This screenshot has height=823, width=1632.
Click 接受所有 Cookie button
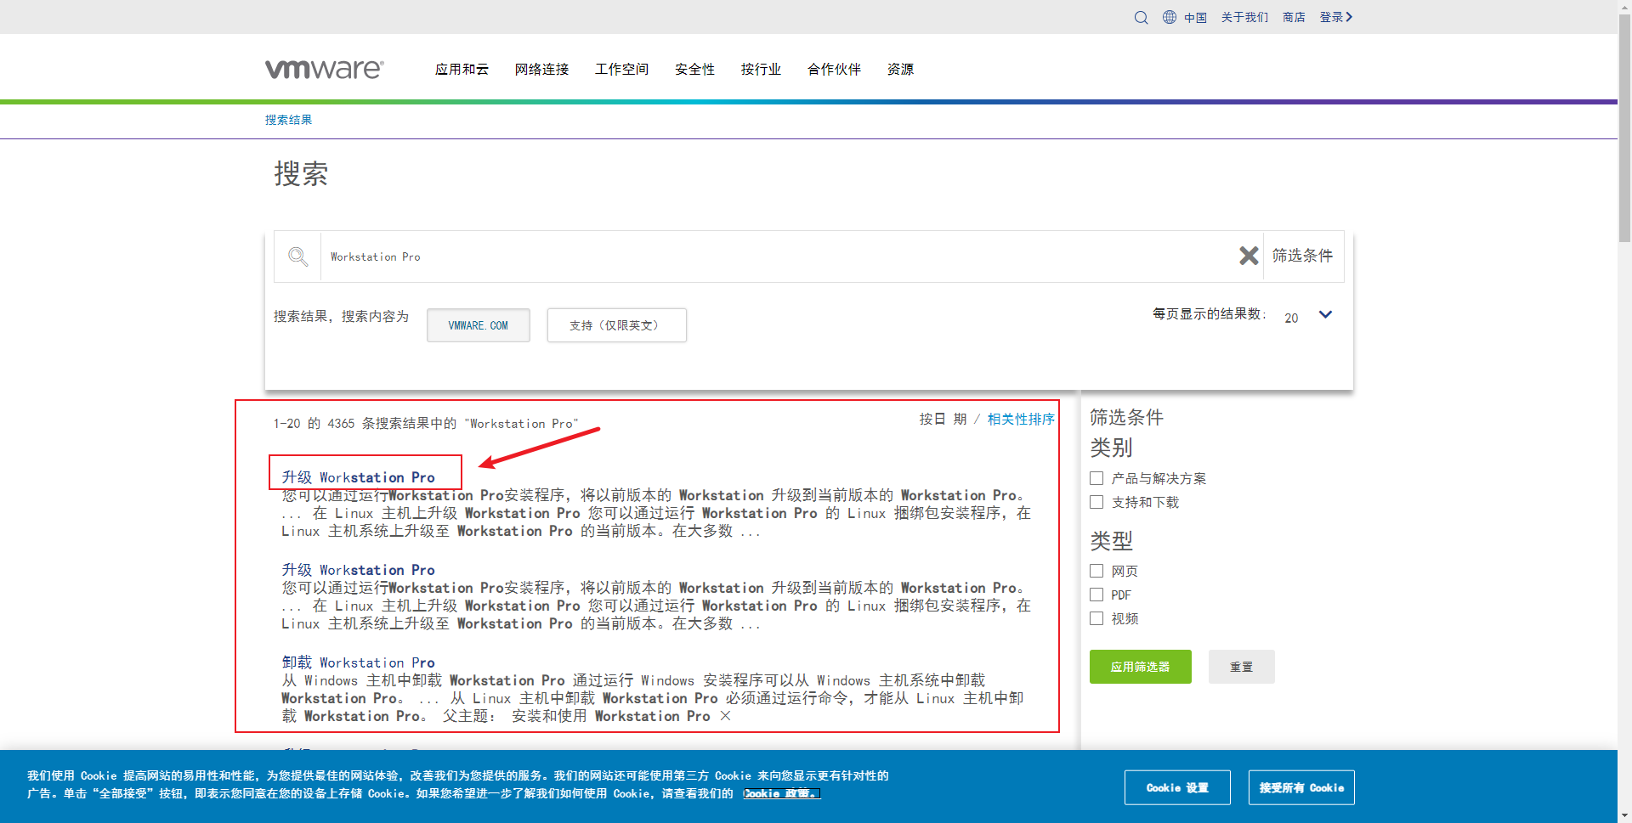coord(1301,787)
